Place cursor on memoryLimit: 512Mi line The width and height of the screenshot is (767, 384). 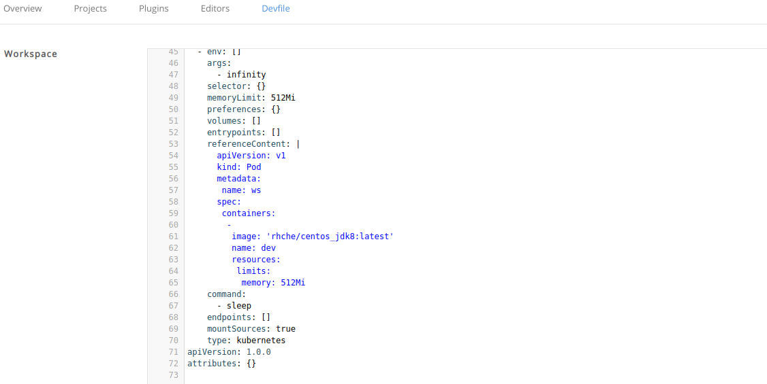click(x=251, y=98)
